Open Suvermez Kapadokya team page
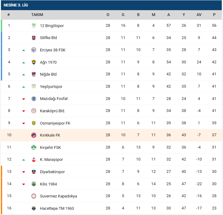 (x=58, y=196)
